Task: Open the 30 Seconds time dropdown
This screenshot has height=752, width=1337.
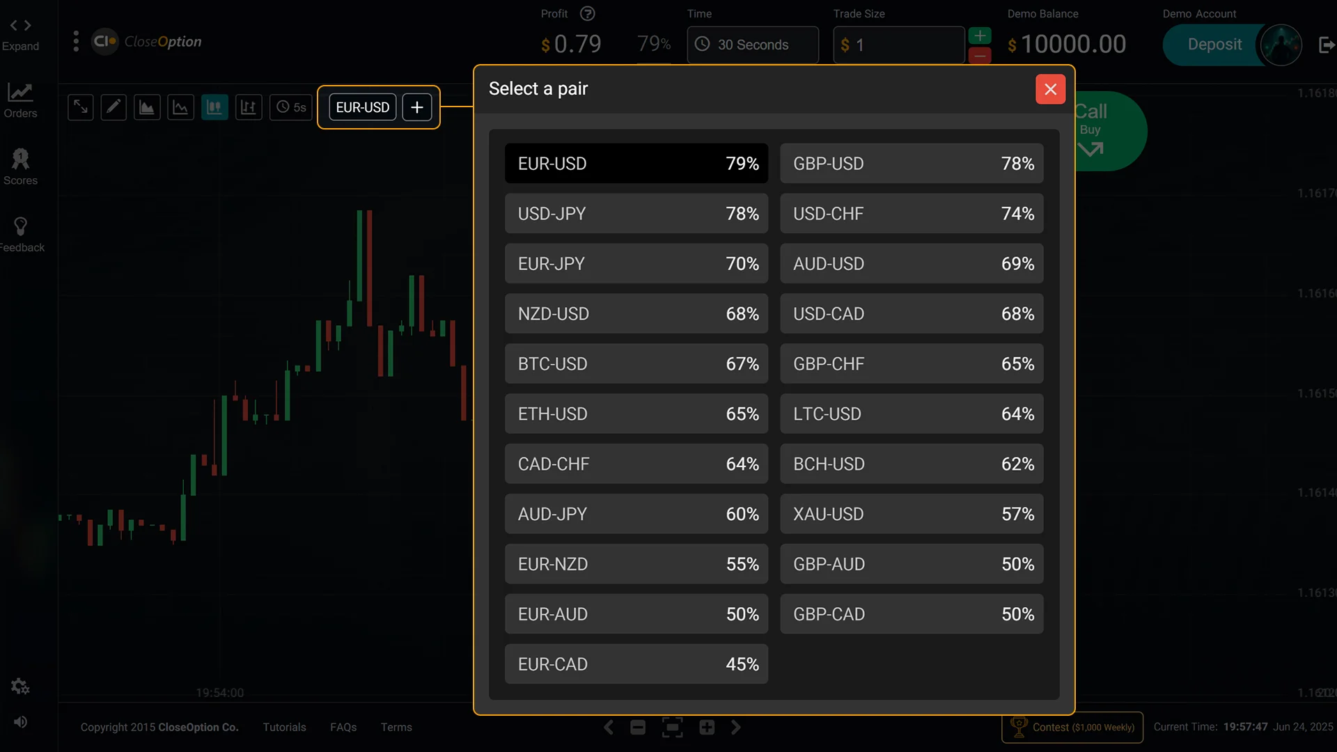Action: coord(752,45)
